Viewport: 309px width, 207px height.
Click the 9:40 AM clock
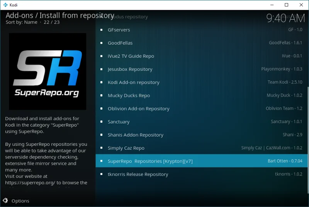pyautogui.click(x=285, y=18)
